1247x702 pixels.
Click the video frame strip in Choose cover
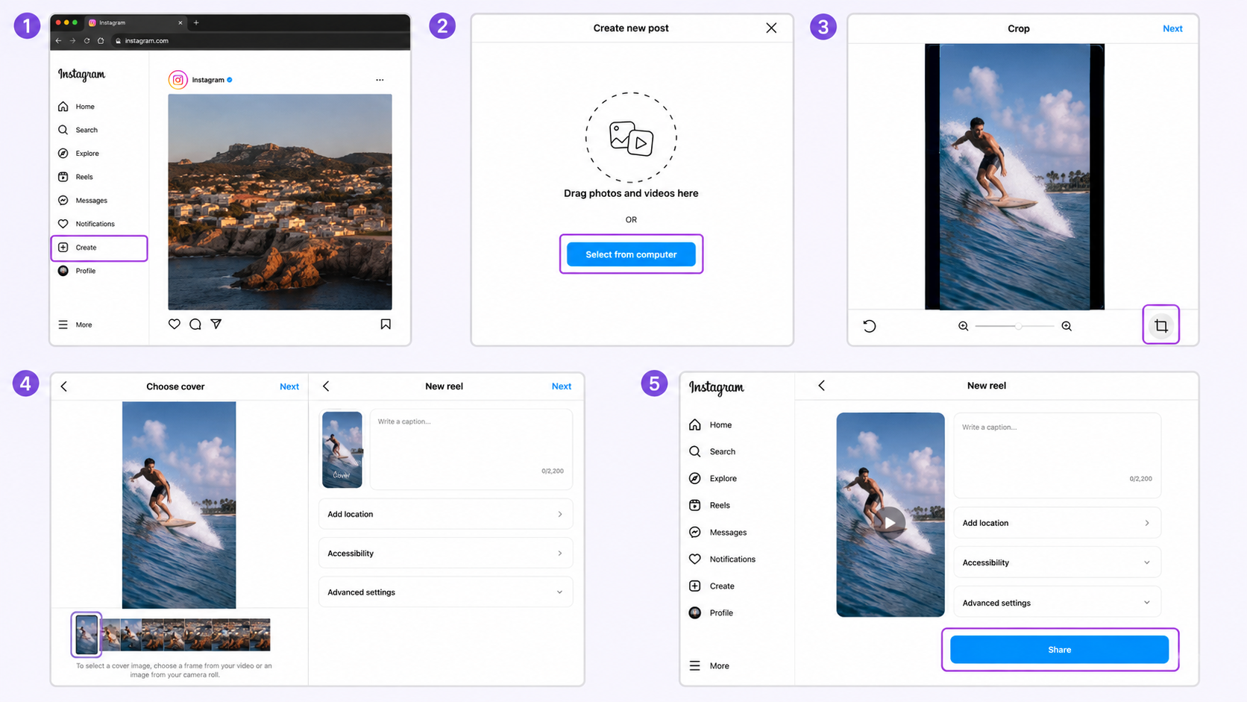[186, 635]
